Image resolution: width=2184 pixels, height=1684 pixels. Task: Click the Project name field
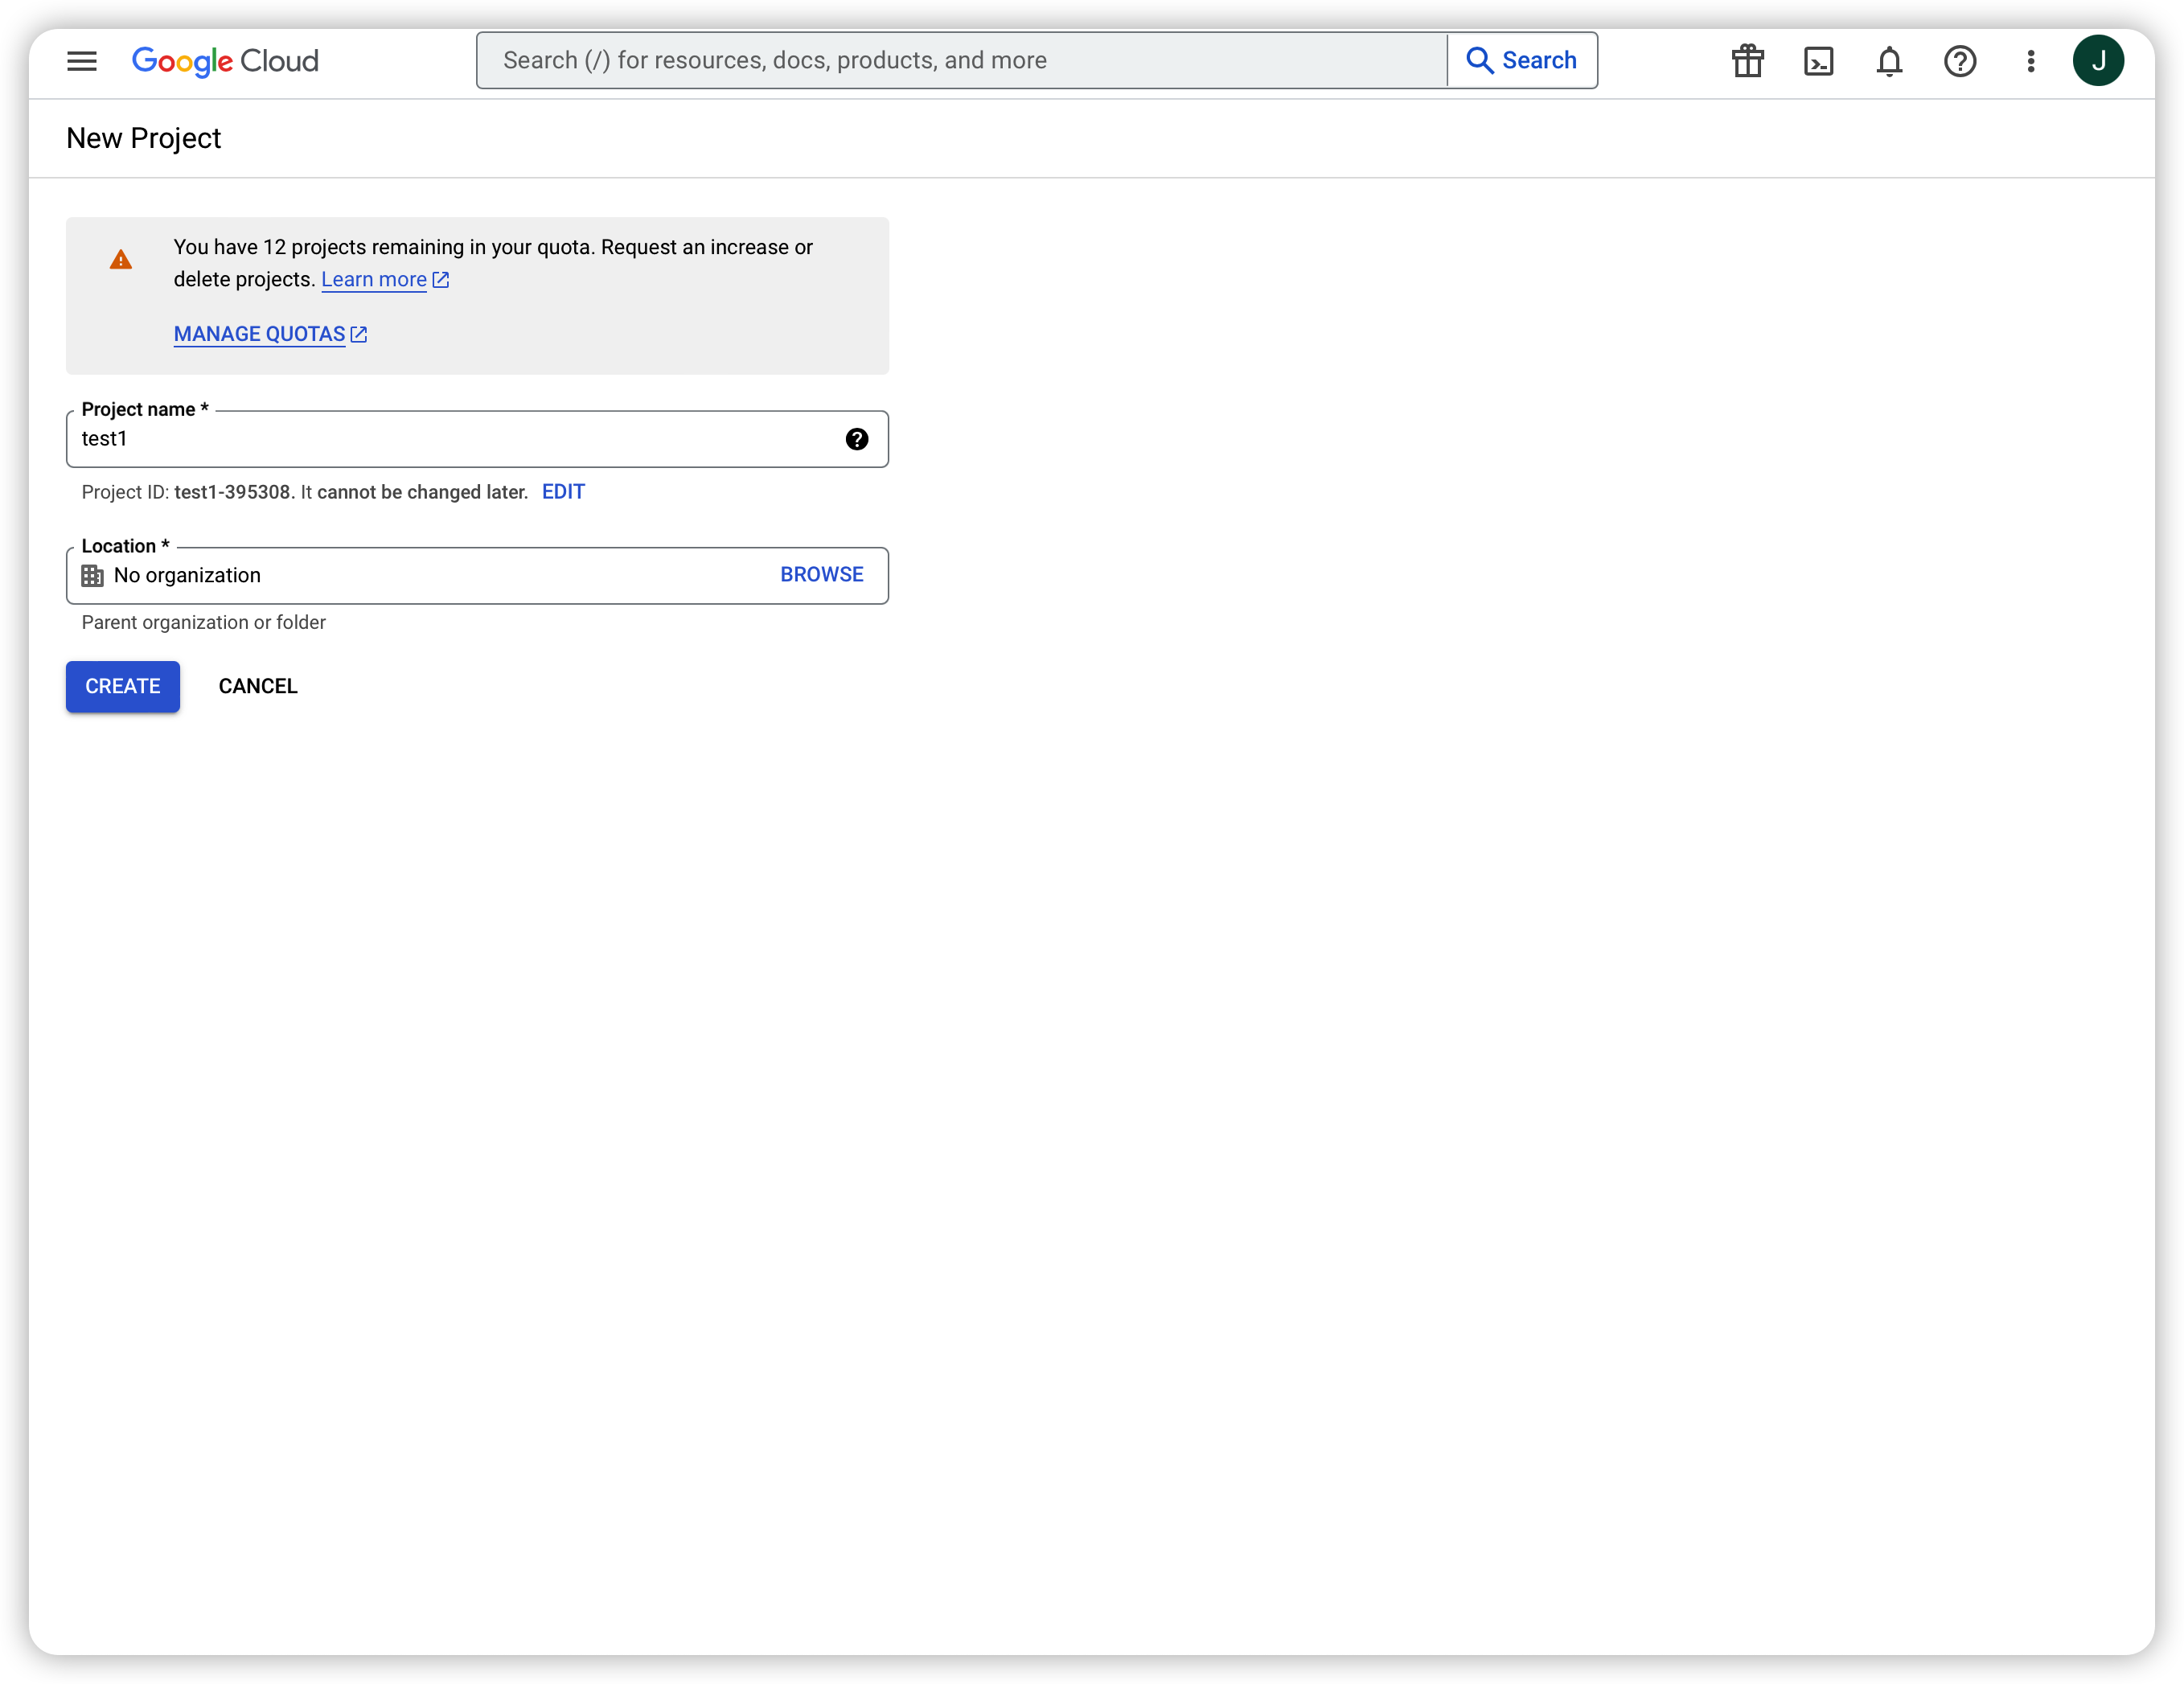[x=477, y=439]
